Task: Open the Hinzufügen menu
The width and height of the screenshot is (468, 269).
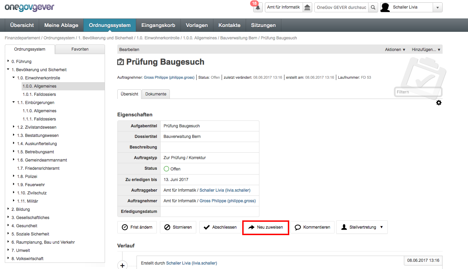Action: pyautogui.click(x=426, y=50)
